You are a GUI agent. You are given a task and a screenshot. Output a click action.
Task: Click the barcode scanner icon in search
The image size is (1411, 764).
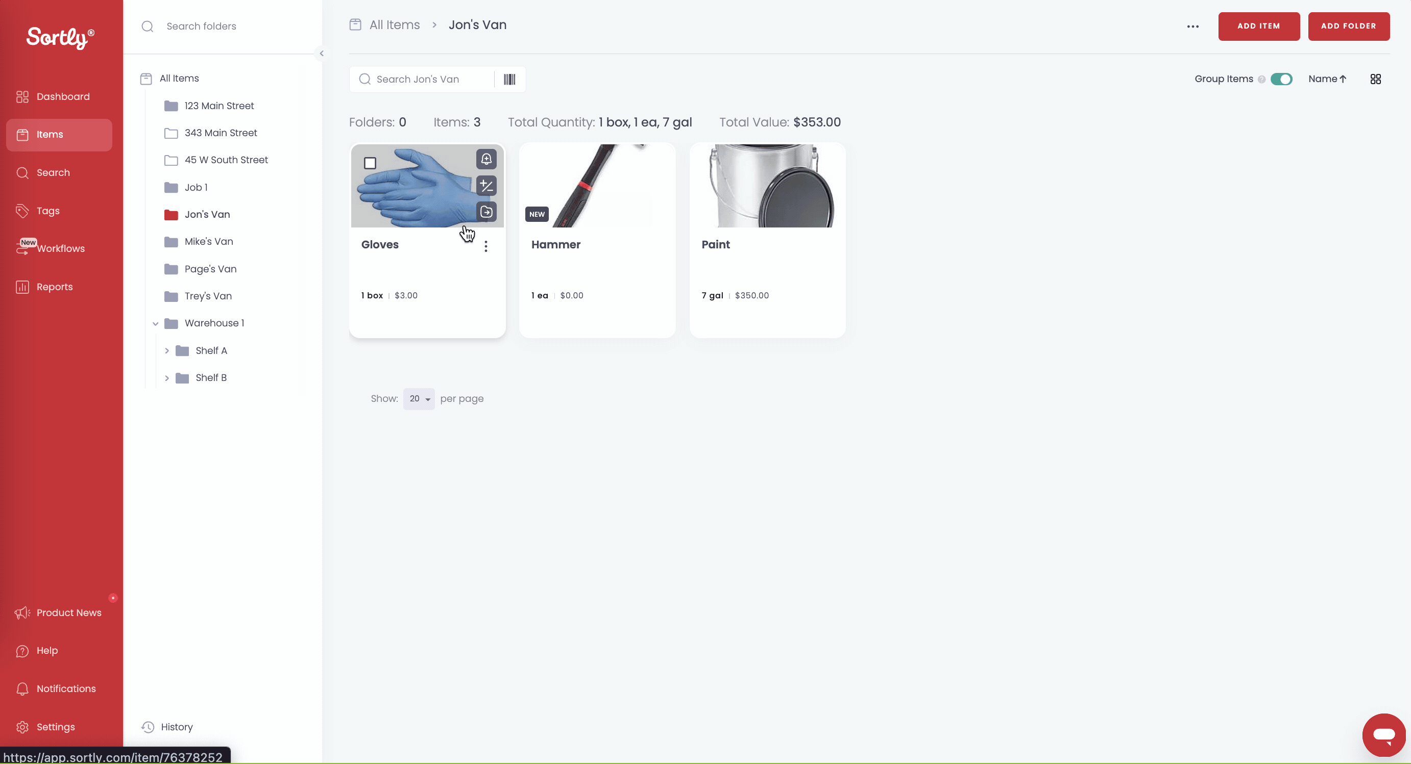pyautogui.click(x=509, y=80)
